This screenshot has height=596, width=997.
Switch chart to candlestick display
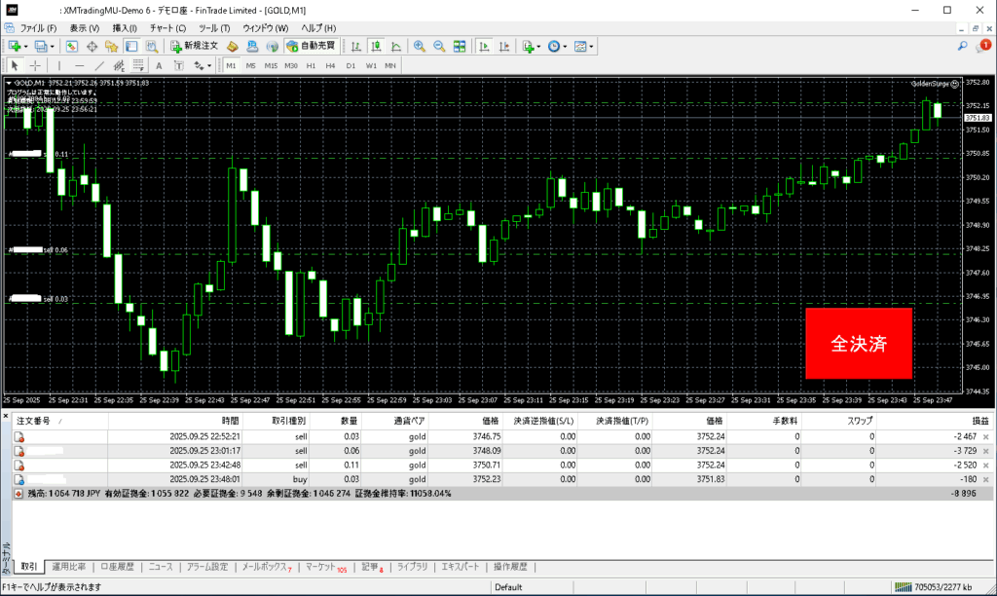click(376, 46)
